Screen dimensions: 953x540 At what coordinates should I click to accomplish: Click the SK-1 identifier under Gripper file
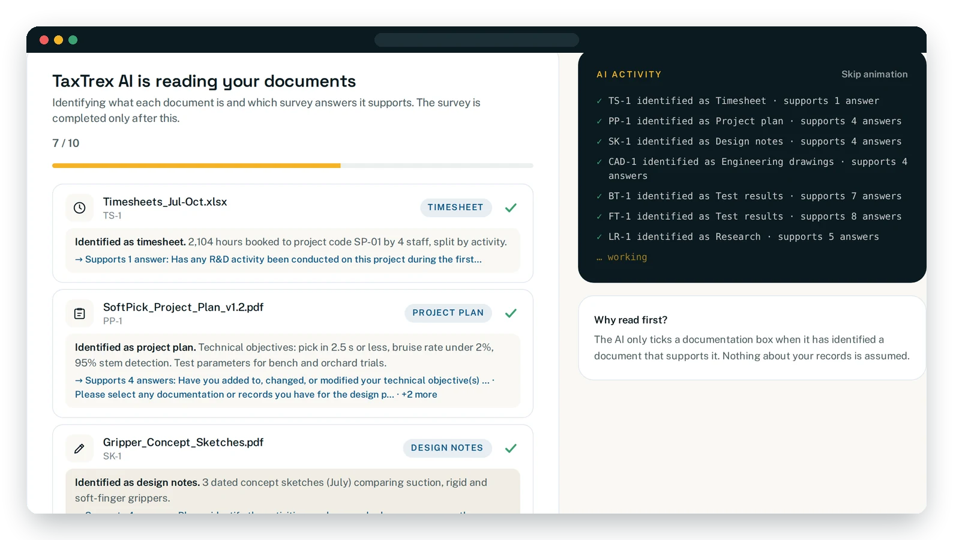(112, 456)
